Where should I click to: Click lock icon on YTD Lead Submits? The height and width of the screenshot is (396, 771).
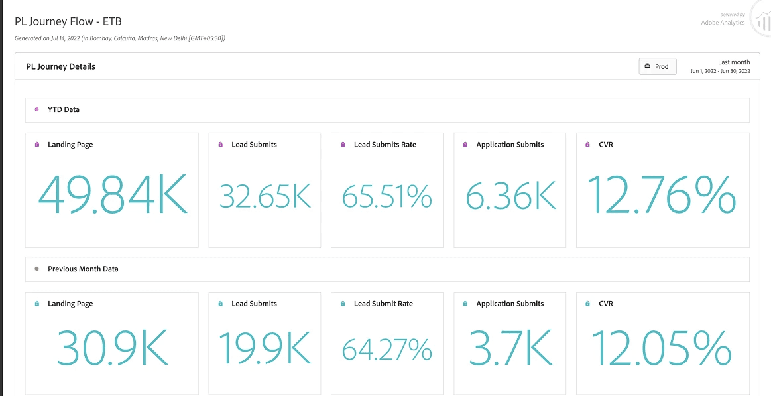pyautogui.click(x=220, y=145)
